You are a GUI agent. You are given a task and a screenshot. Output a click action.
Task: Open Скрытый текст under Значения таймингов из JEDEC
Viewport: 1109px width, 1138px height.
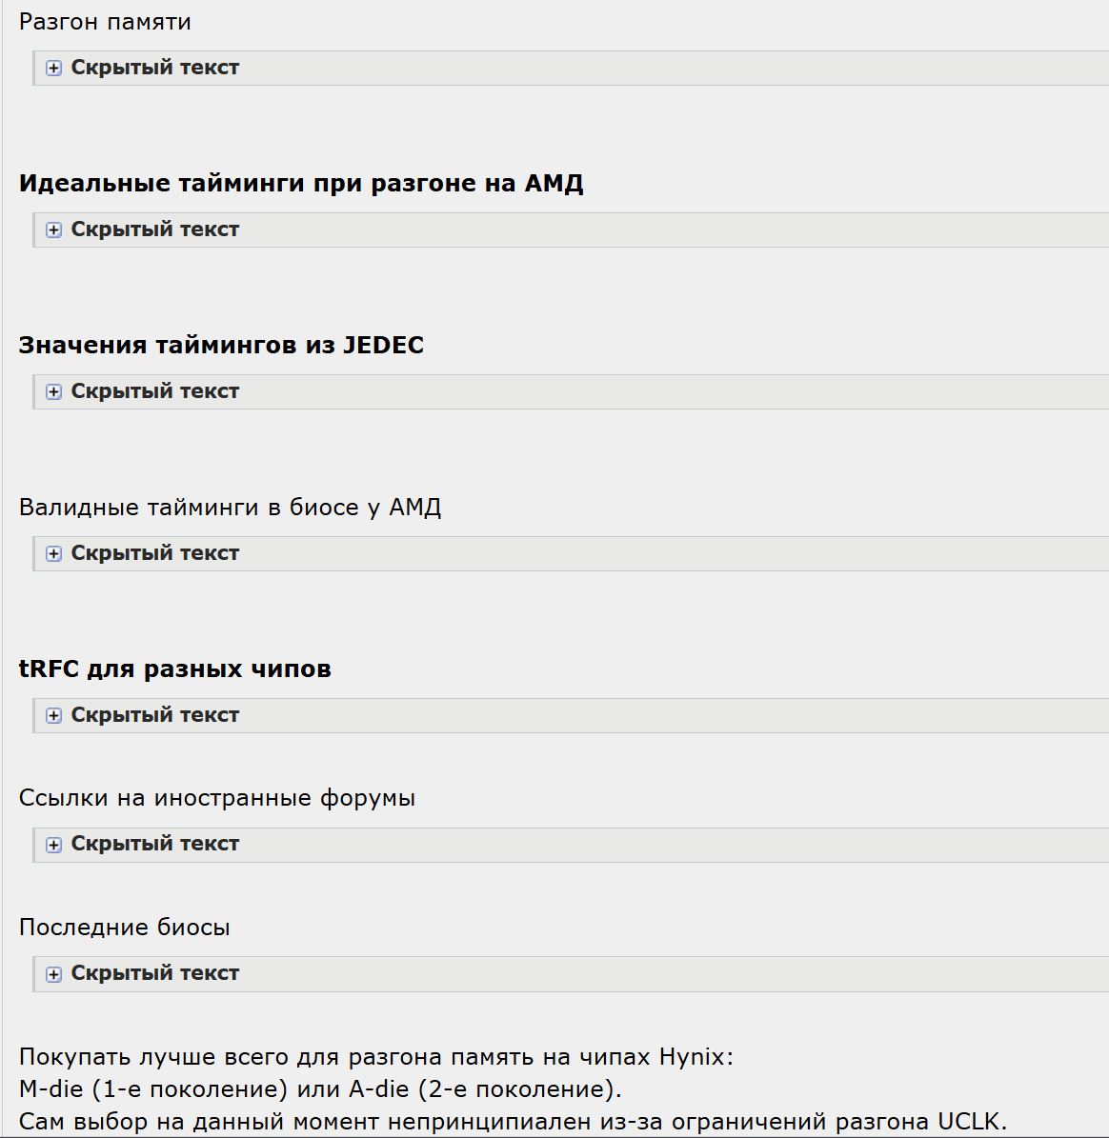click(154, 391)
